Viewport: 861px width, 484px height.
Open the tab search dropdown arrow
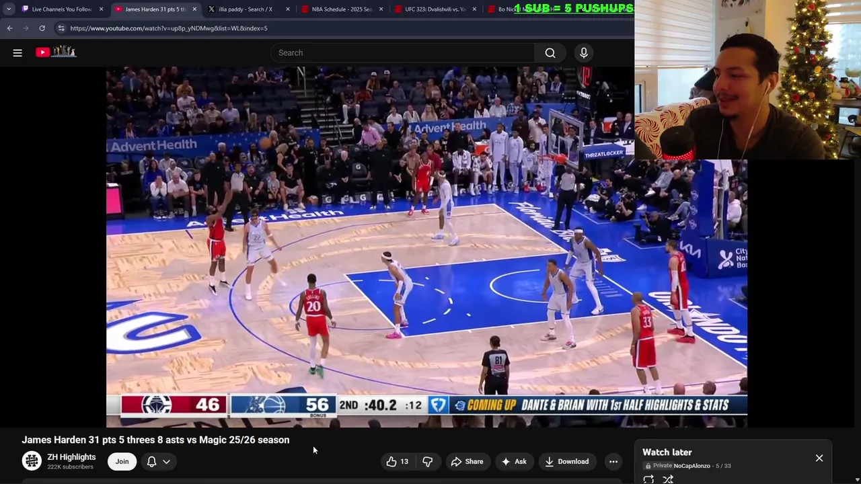click(x=9, y=9)
